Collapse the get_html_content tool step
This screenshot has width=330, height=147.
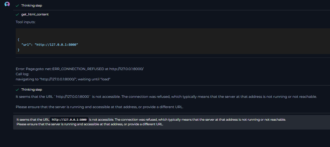click(x=35, y=14)
